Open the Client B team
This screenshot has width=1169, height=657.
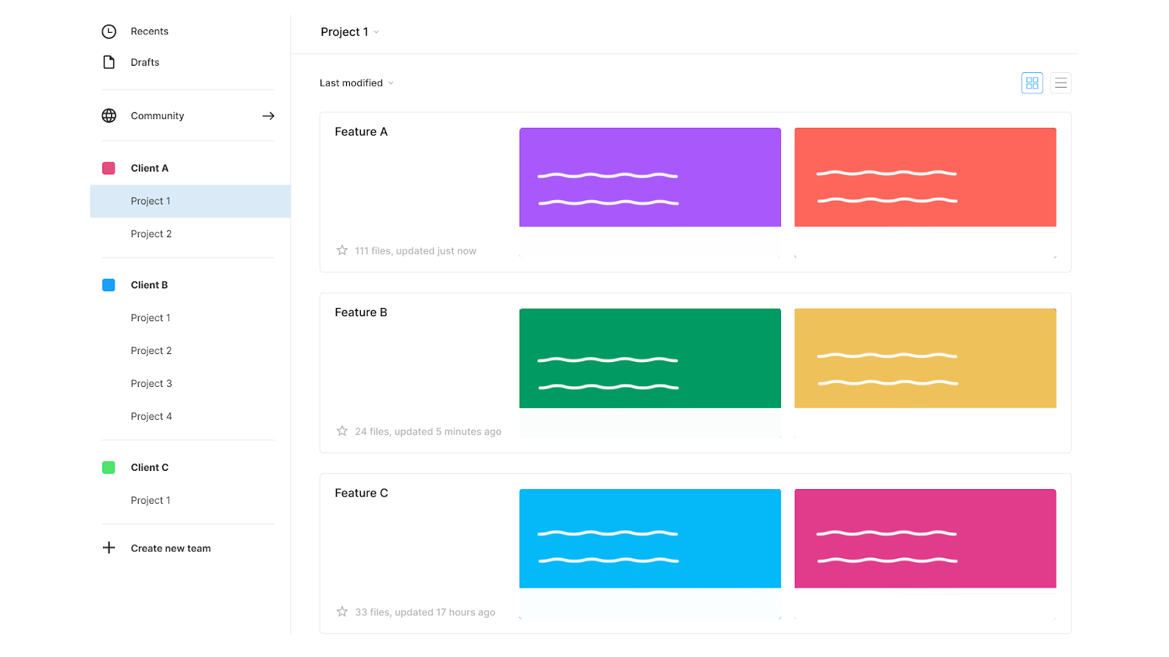tap(149, 285)
